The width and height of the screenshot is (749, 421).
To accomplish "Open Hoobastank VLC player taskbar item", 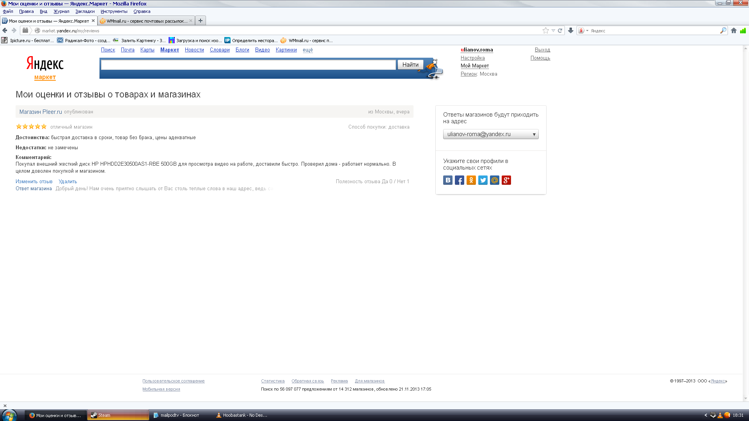I will [242, 415].
